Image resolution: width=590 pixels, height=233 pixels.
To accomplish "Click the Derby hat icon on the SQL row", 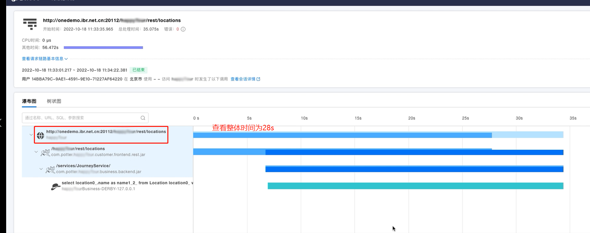I will [x=55, y=186].
